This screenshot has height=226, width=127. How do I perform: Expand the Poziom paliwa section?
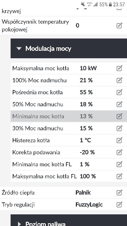click(19, 224)
